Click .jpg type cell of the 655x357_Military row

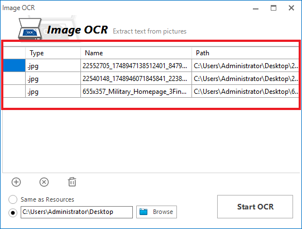coord(53,91)
